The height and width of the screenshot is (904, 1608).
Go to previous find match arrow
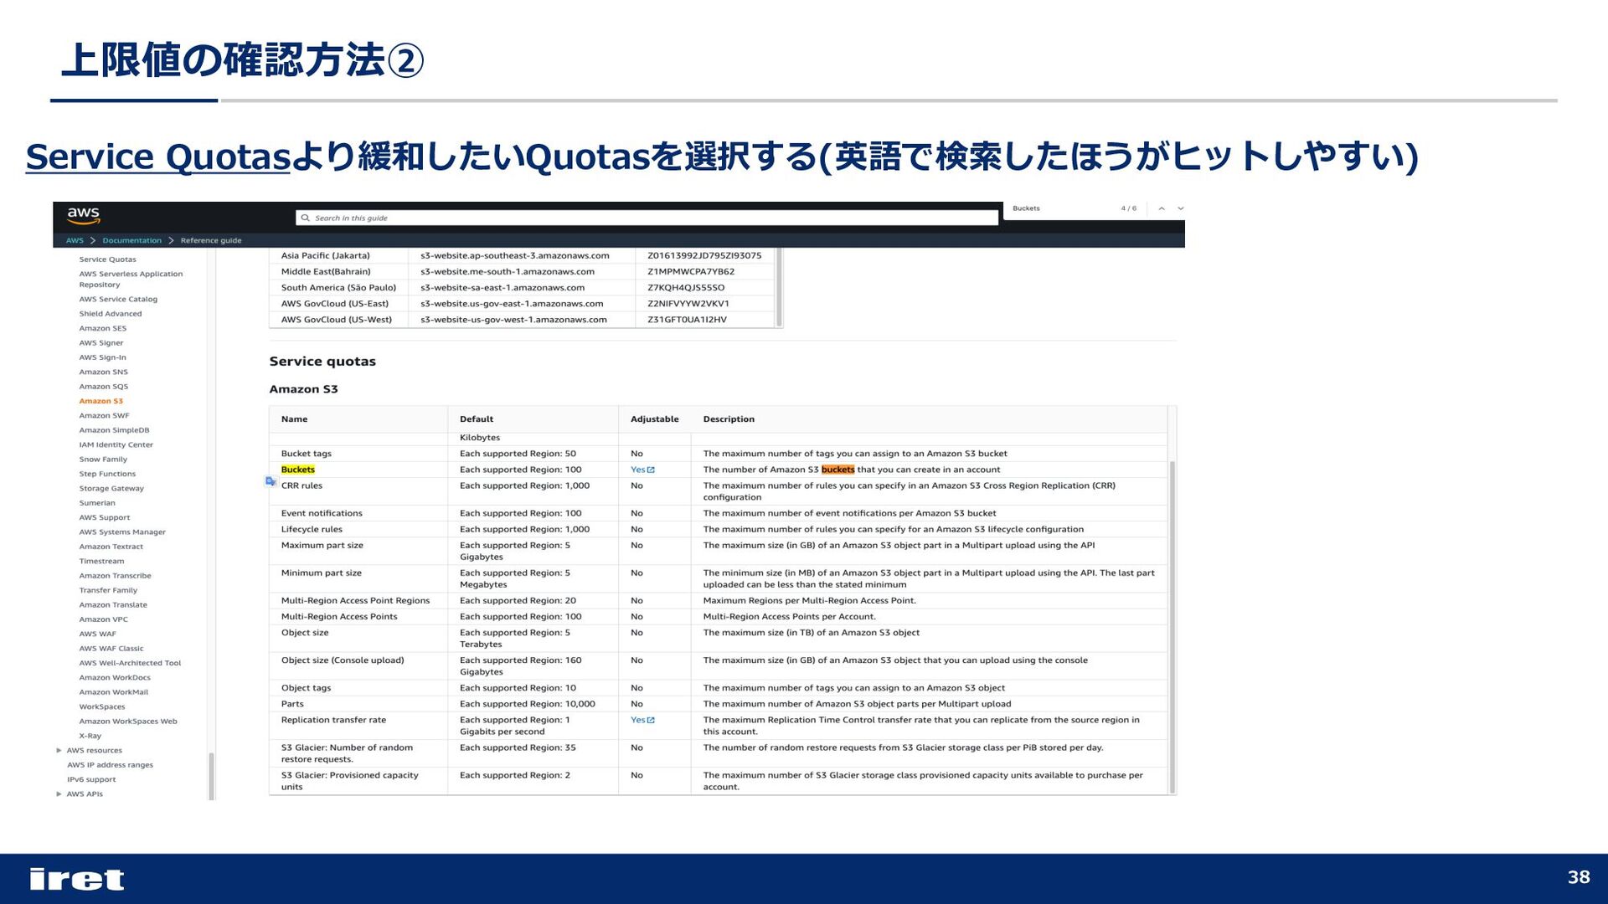[x=1162, y=208]
